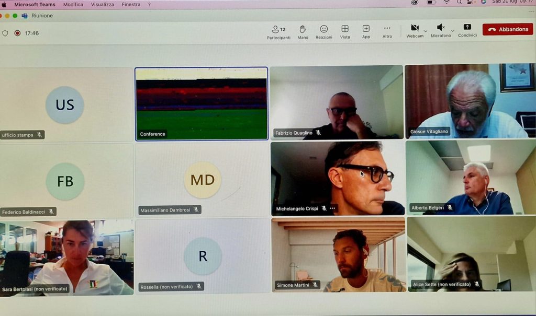Click muted mic icon on Simone Martini
The image size is (536, 316).
[315, 284]
